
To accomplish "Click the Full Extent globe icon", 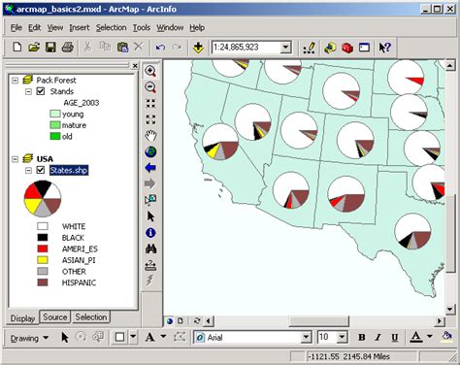I will point(150,151).
